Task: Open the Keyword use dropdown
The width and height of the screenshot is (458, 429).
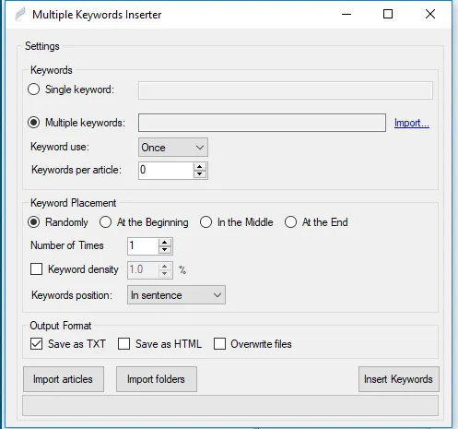Action: 173,148
